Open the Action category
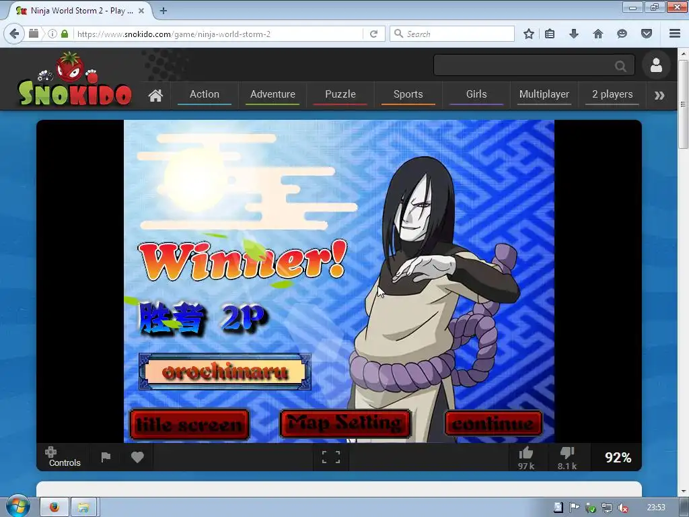 (205, 94)
